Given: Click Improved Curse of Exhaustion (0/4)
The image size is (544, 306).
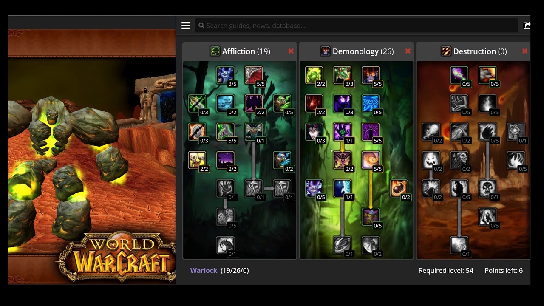Looking at the screenshot, I should click(x=282, y=189).
